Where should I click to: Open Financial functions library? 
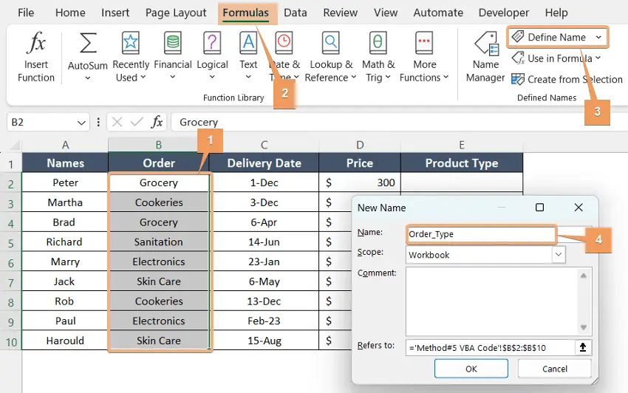click(173, 57)
